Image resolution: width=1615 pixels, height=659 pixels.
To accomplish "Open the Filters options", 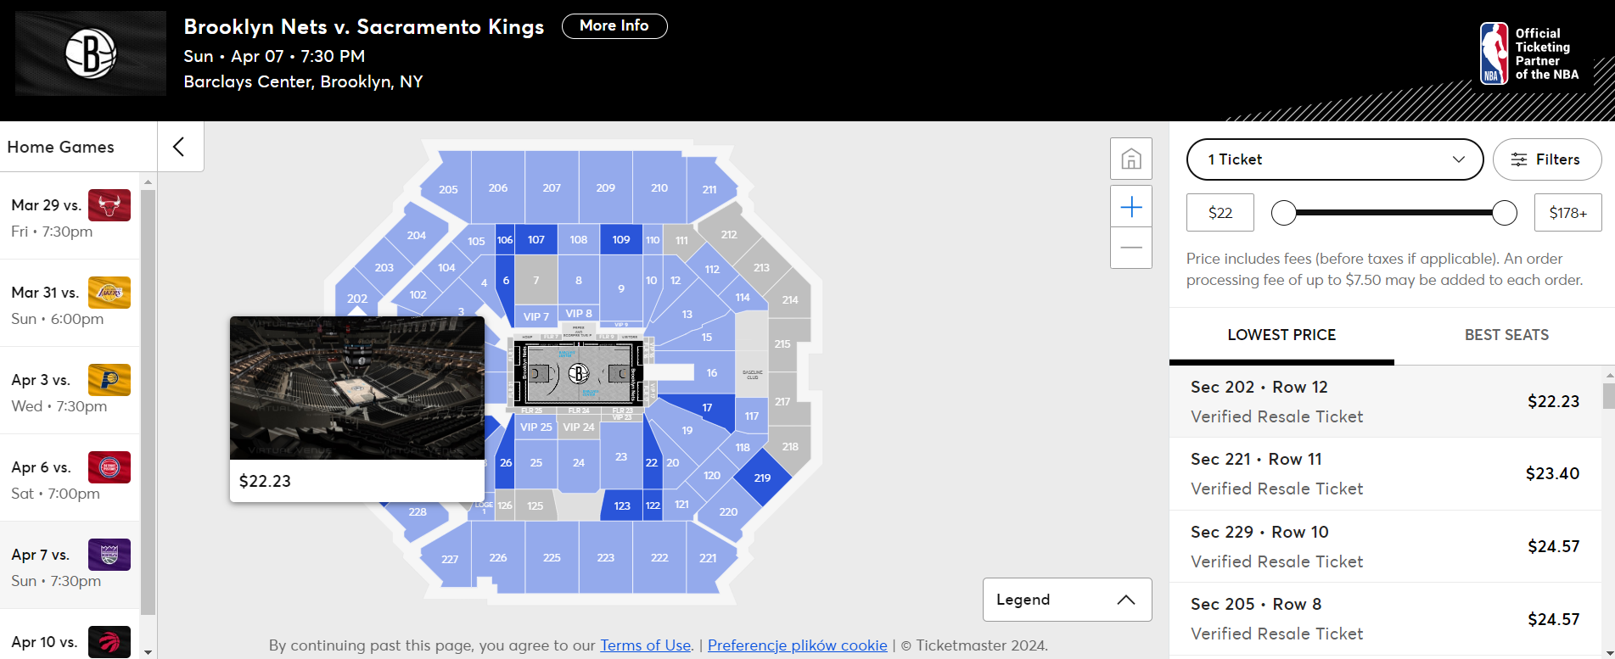I will coord(1547,159).
